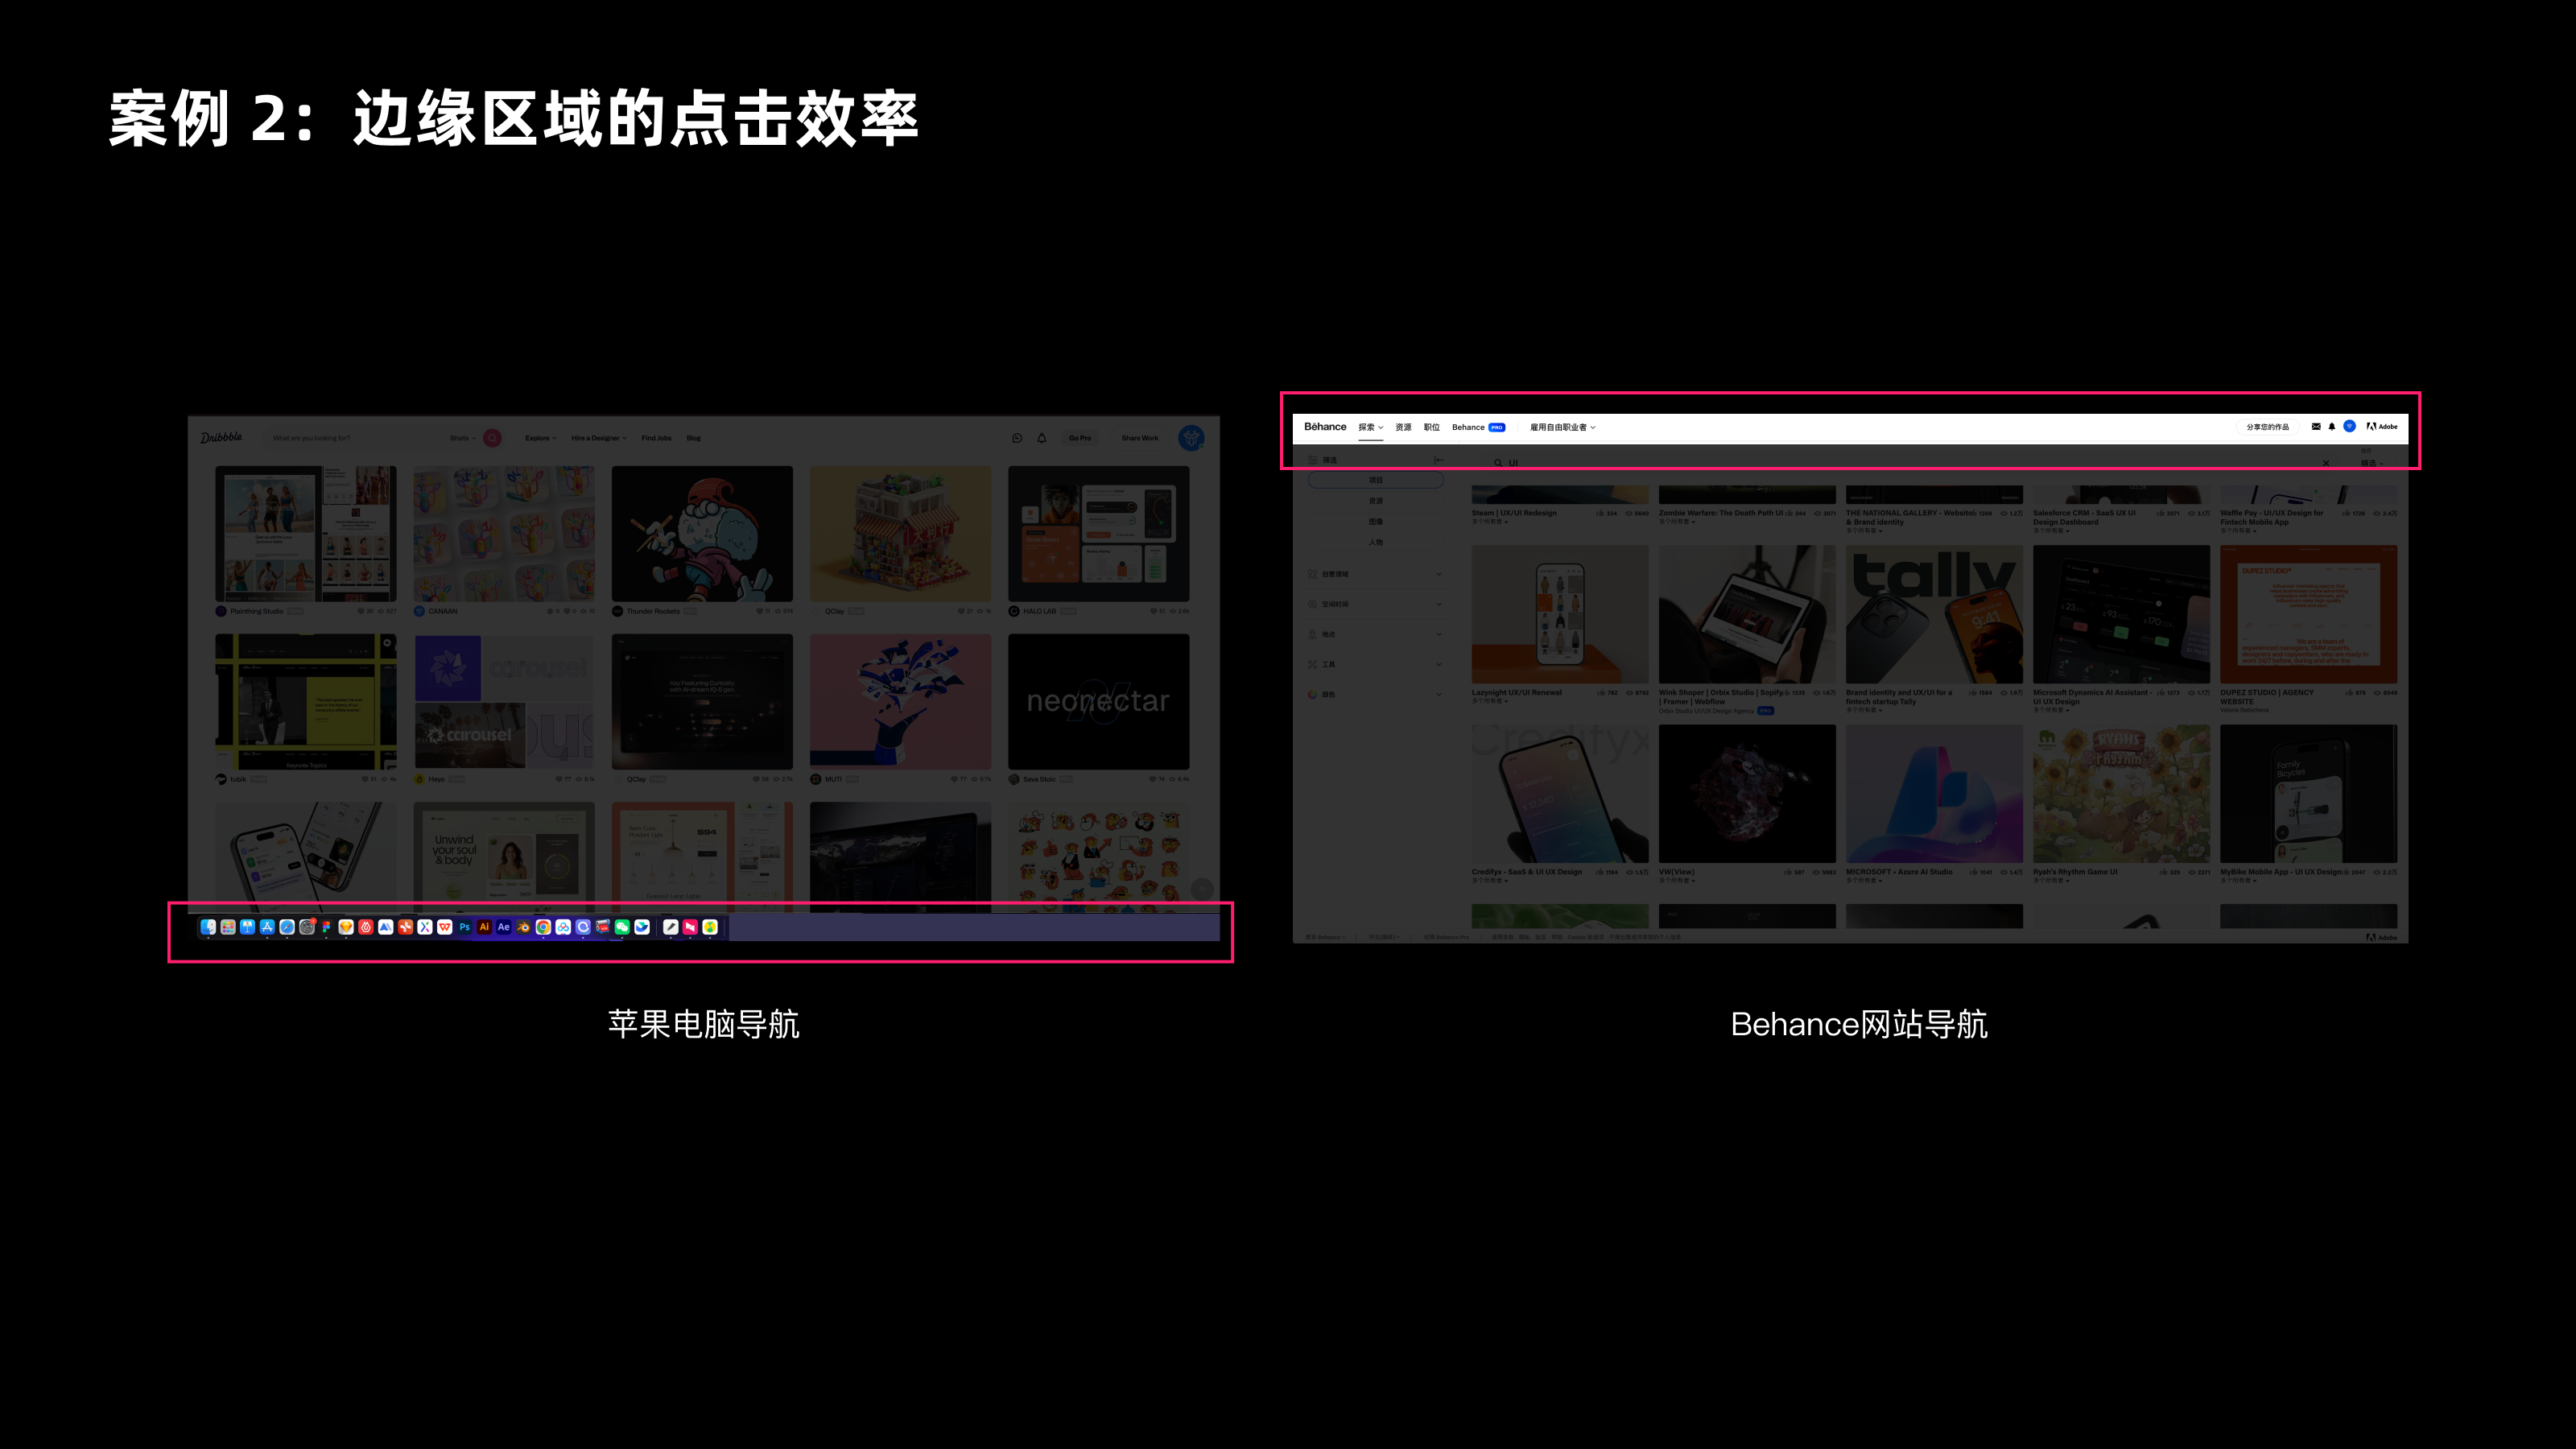
Task: Launch WPS Office from the dock
Action: pos(445,927)
